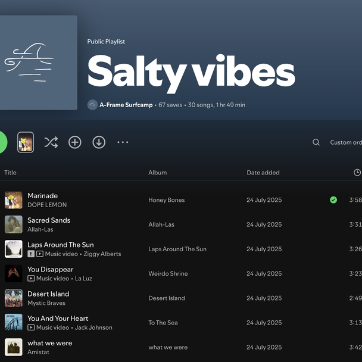Open the La Luz artist link
Viewport: 362px width, 362px height.
(83, 279)
